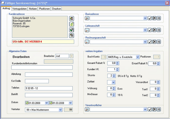Click the N button in Rechnungsanschrift
This screenshot has width=170, height=119.
coord(159,42)
